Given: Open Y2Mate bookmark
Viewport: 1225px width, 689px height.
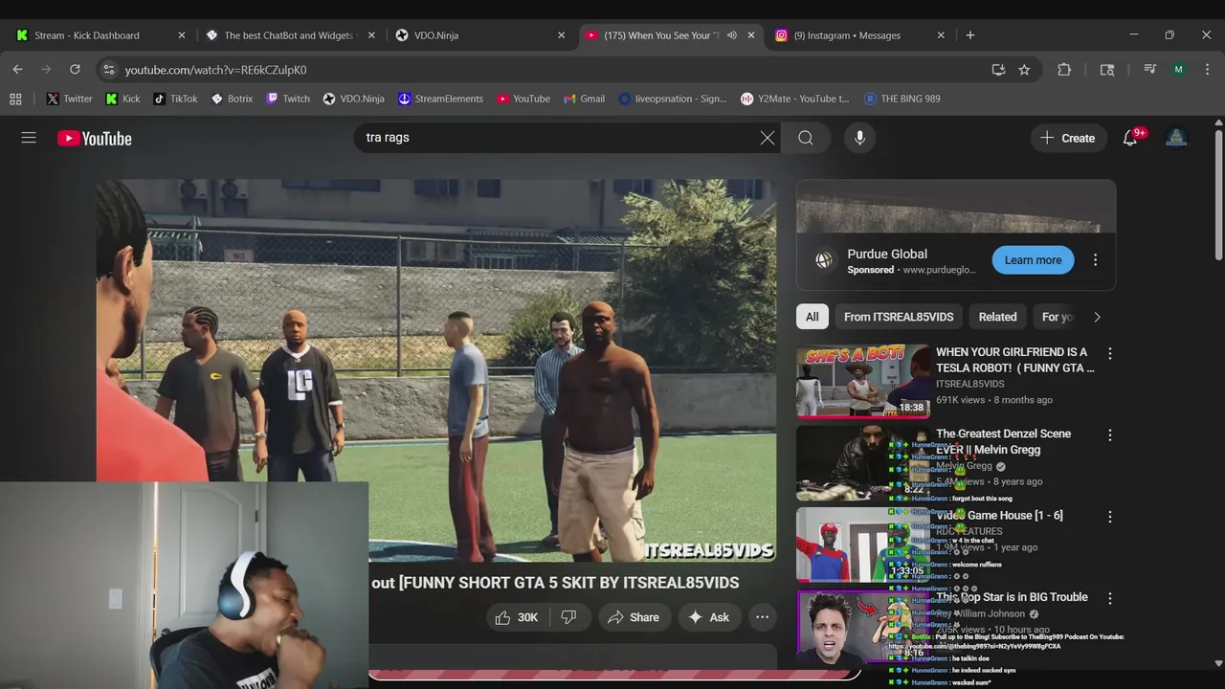Looking at the screenshot, I should pyautogui.click(x=794, y=99).
